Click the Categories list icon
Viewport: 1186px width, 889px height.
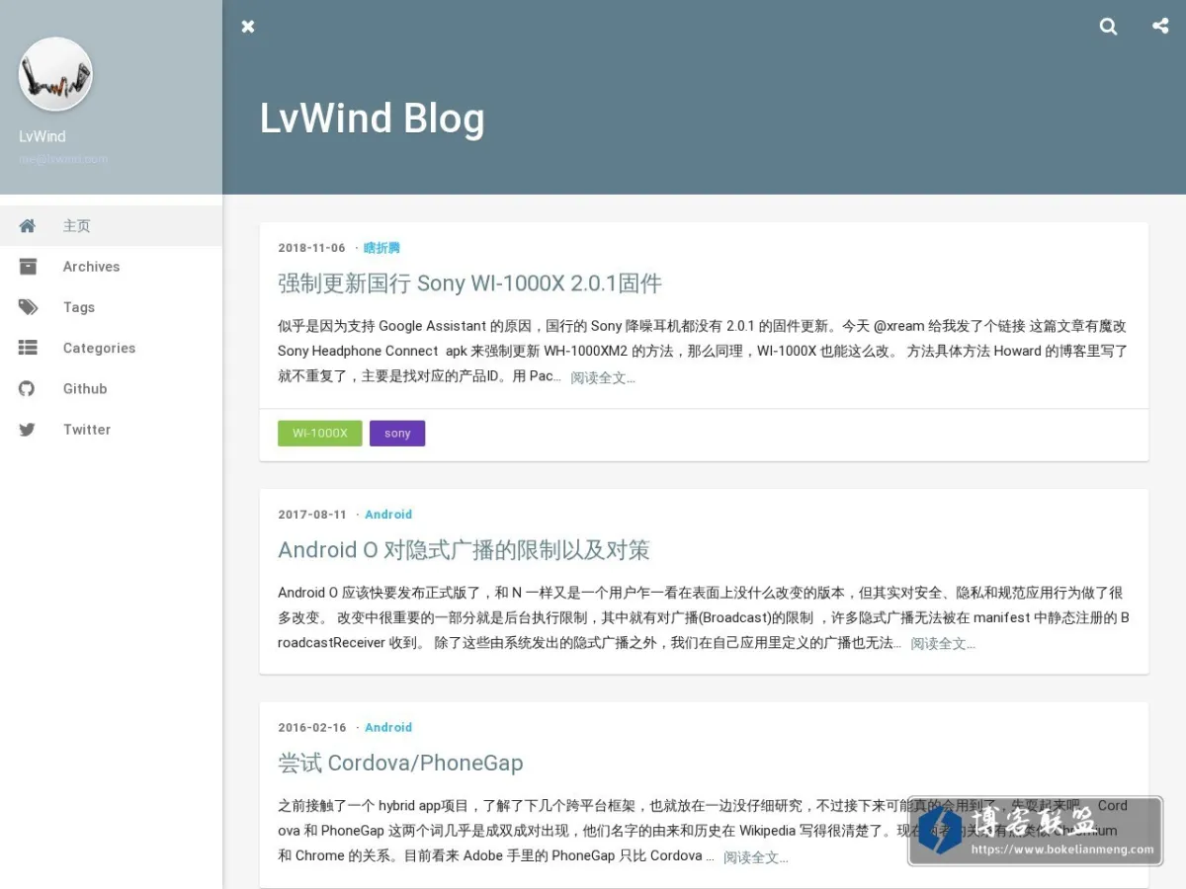pos(28,348)
